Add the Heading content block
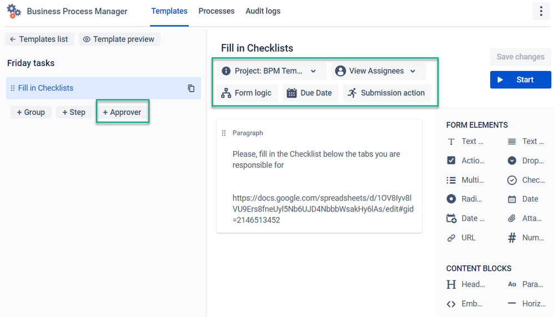Viewport: 554px width, 317px height. point(466,284)
